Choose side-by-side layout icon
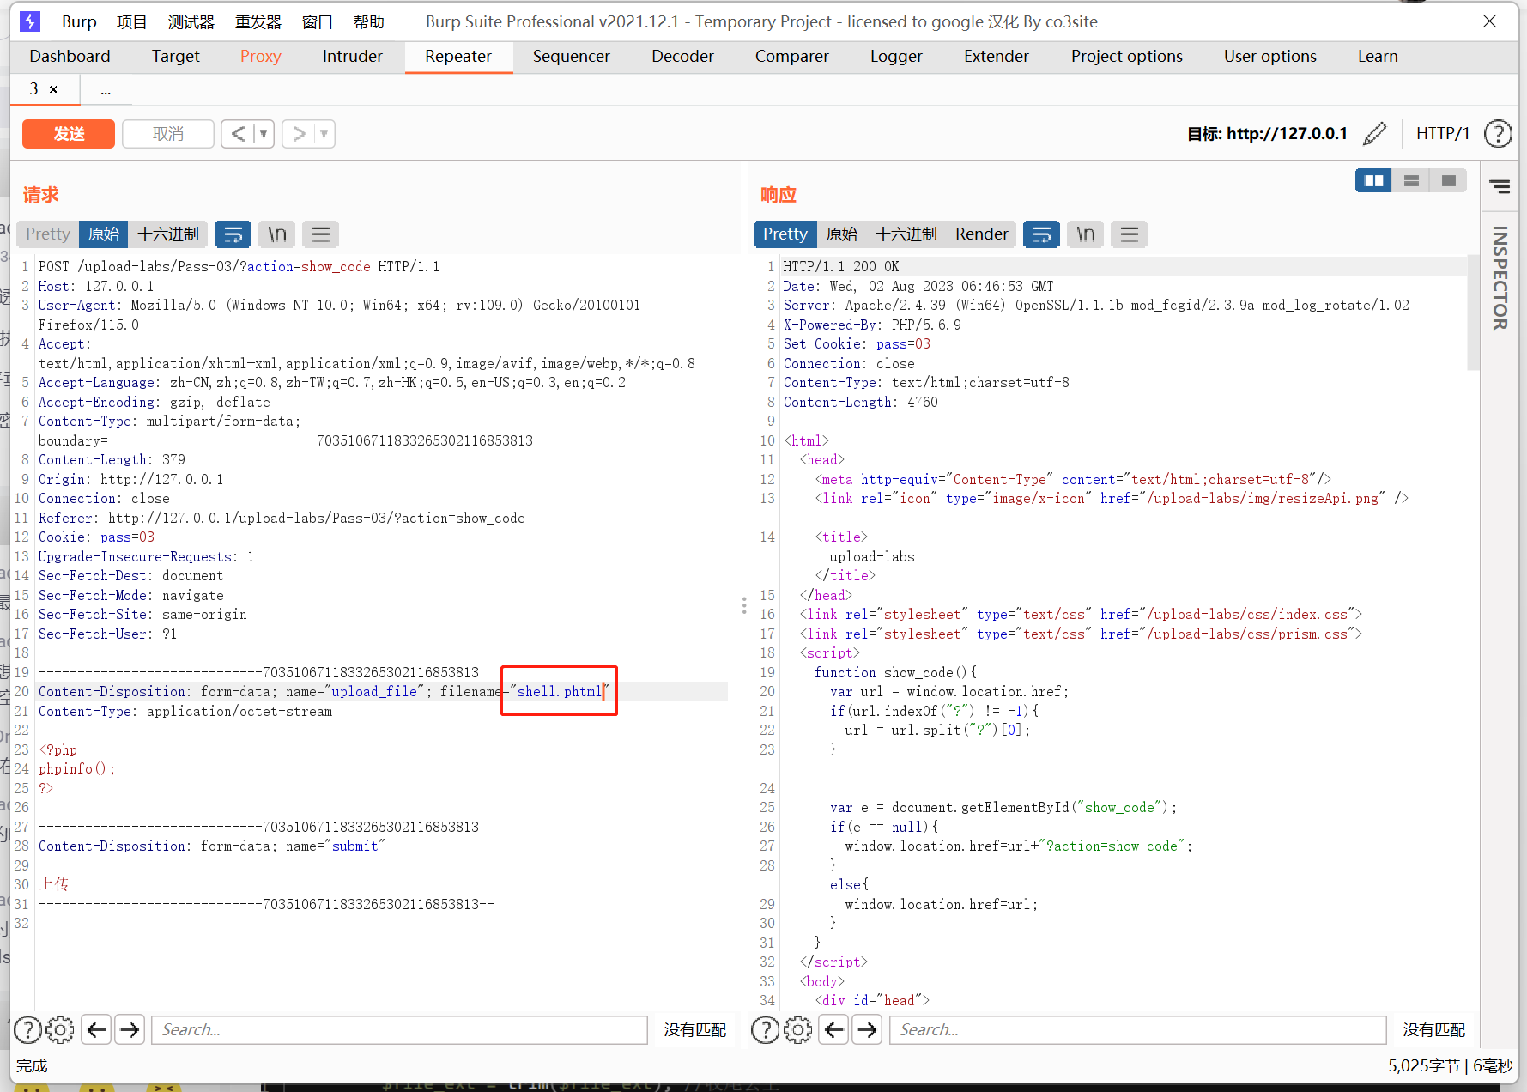The height and width of the screenshot is (1092, 1527). (x=1373, y=180)
